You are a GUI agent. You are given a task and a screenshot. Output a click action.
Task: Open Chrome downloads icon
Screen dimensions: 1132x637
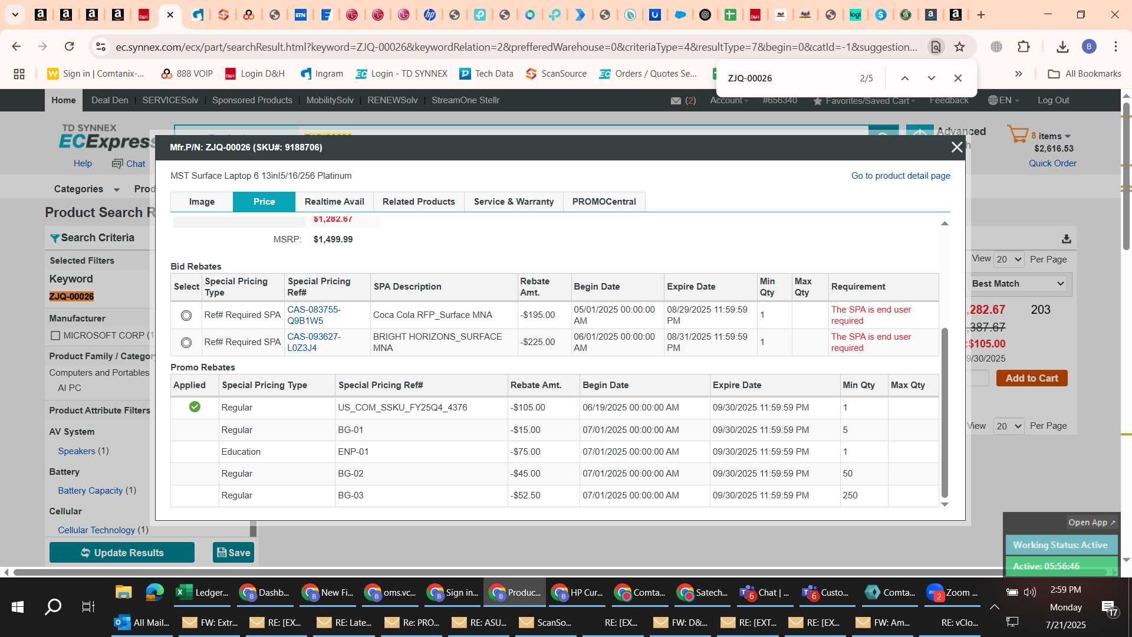1062,47
